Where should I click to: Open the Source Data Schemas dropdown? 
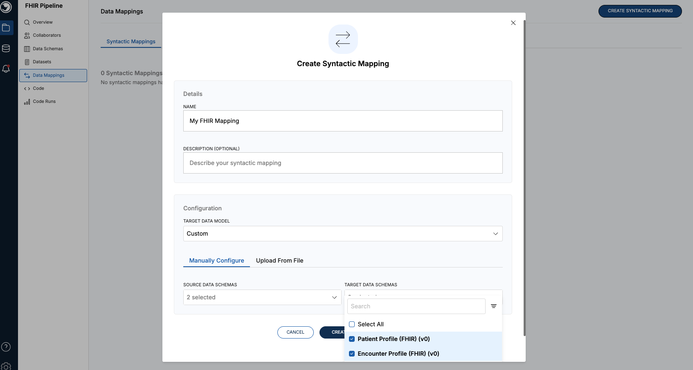(x=262, y=297)
